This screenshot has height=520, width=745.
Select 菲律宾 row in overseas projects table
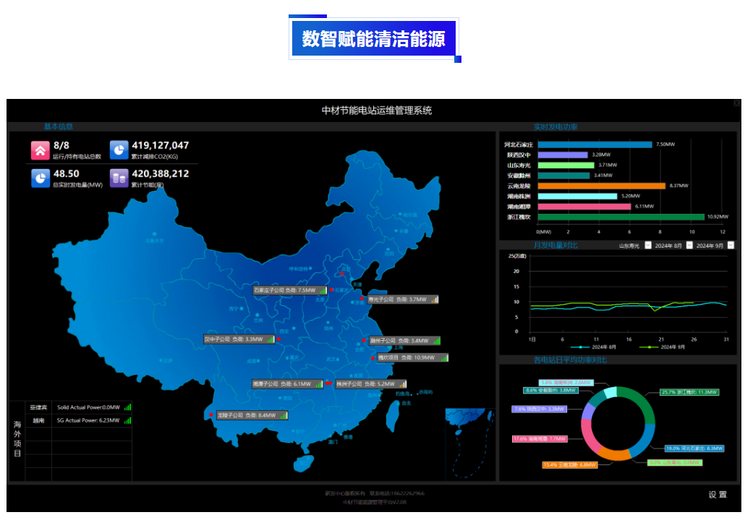tap(38, 407)
